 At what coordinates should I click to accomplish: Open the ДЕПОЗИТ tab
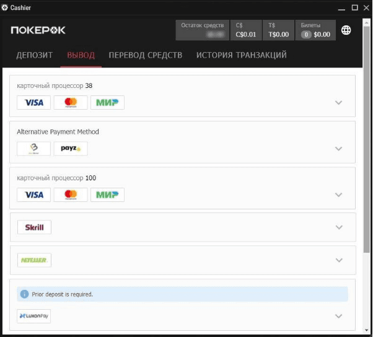(x=35, y=55)
